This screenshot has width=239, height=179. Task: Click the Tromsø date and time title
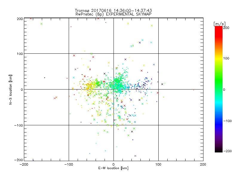pos(113,10)
